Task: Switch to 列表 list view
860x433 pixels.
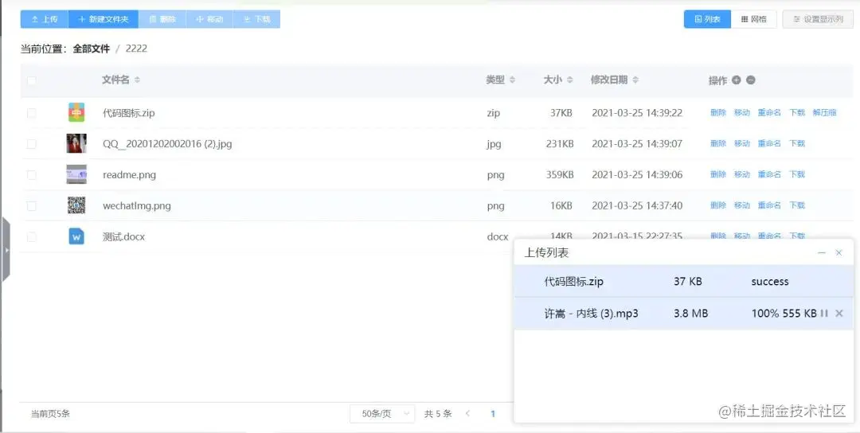Action: (x=707, y=19)
